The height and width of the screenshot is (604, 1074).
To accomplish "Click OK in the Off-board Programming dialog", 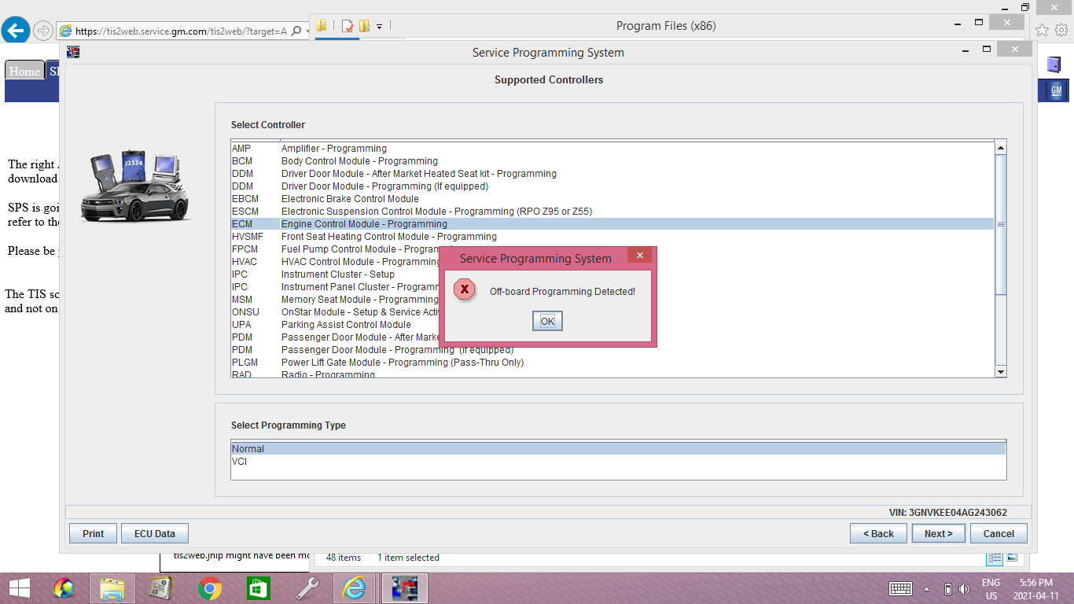I will [x=547, y=321].
